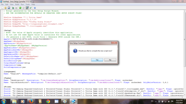Close the Inno Setup Compiler dialog
This screenshot has width=186, height=104.
click(114, 42)
